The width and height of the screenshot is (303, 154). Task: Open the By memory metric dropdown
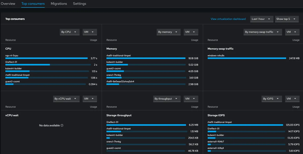tap(168, 32)
